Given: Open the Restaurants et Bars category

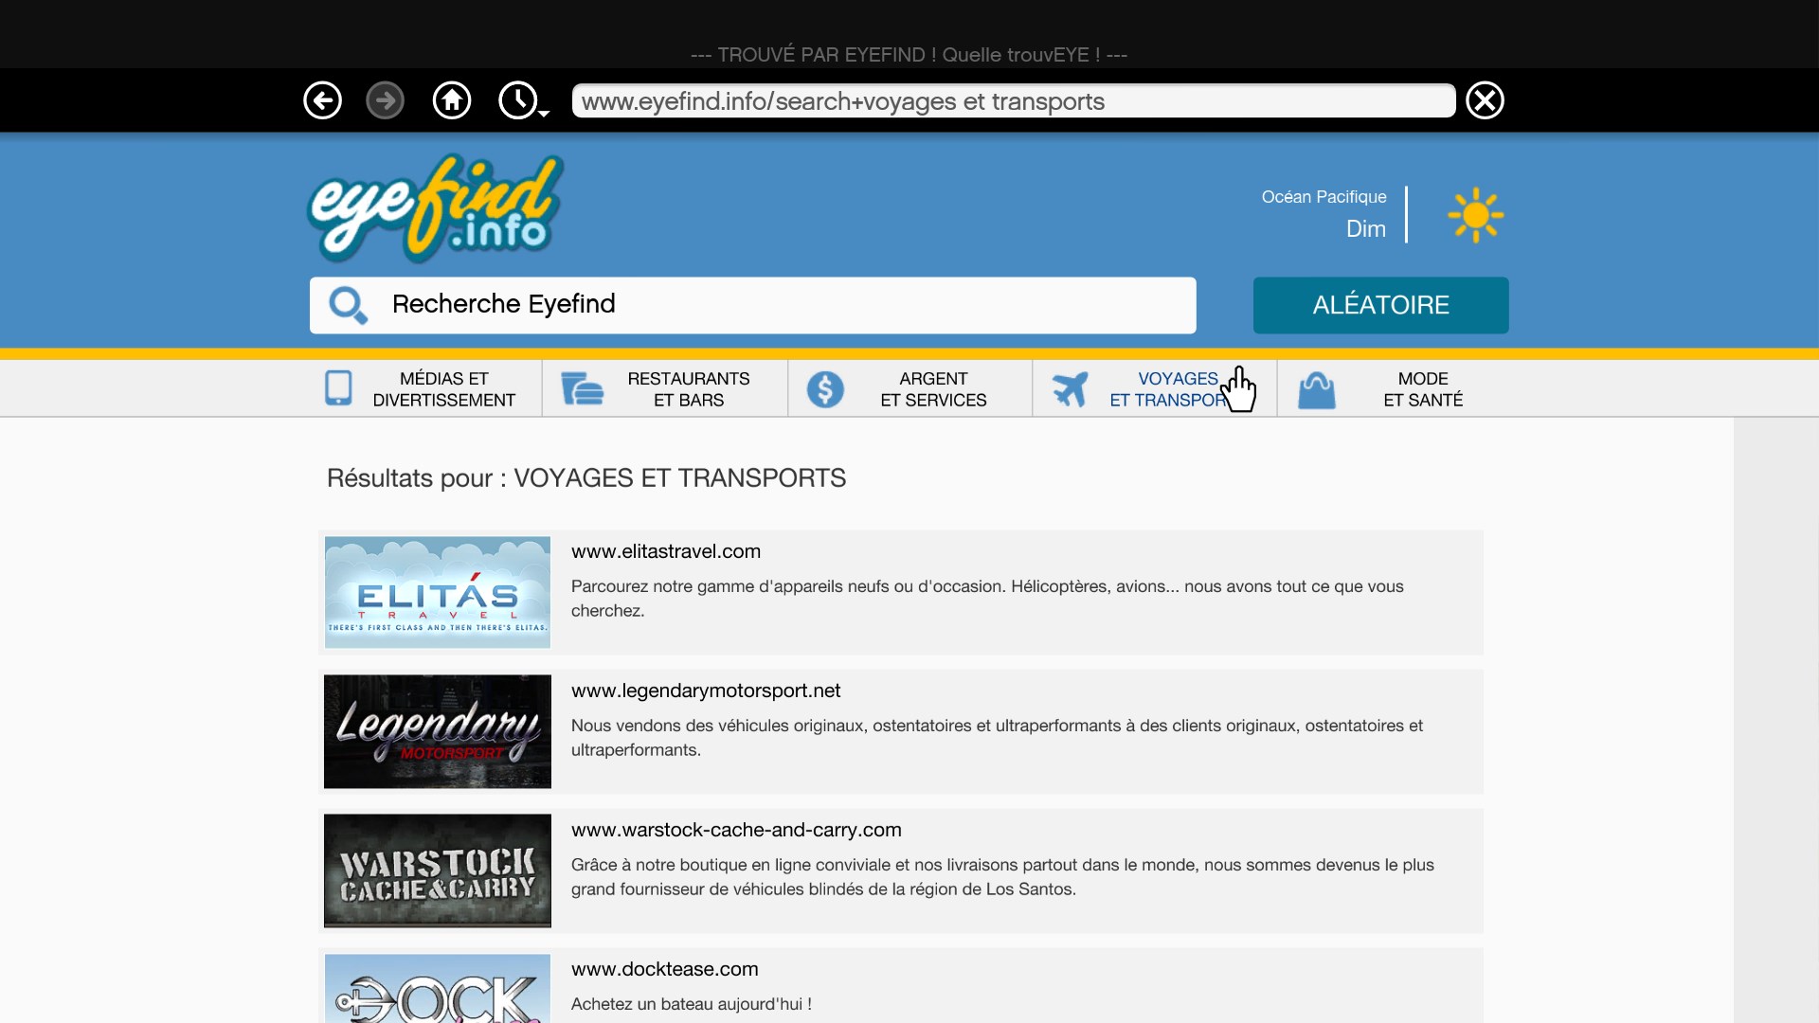Looking at the screenshot, I should tap(688, 389).
